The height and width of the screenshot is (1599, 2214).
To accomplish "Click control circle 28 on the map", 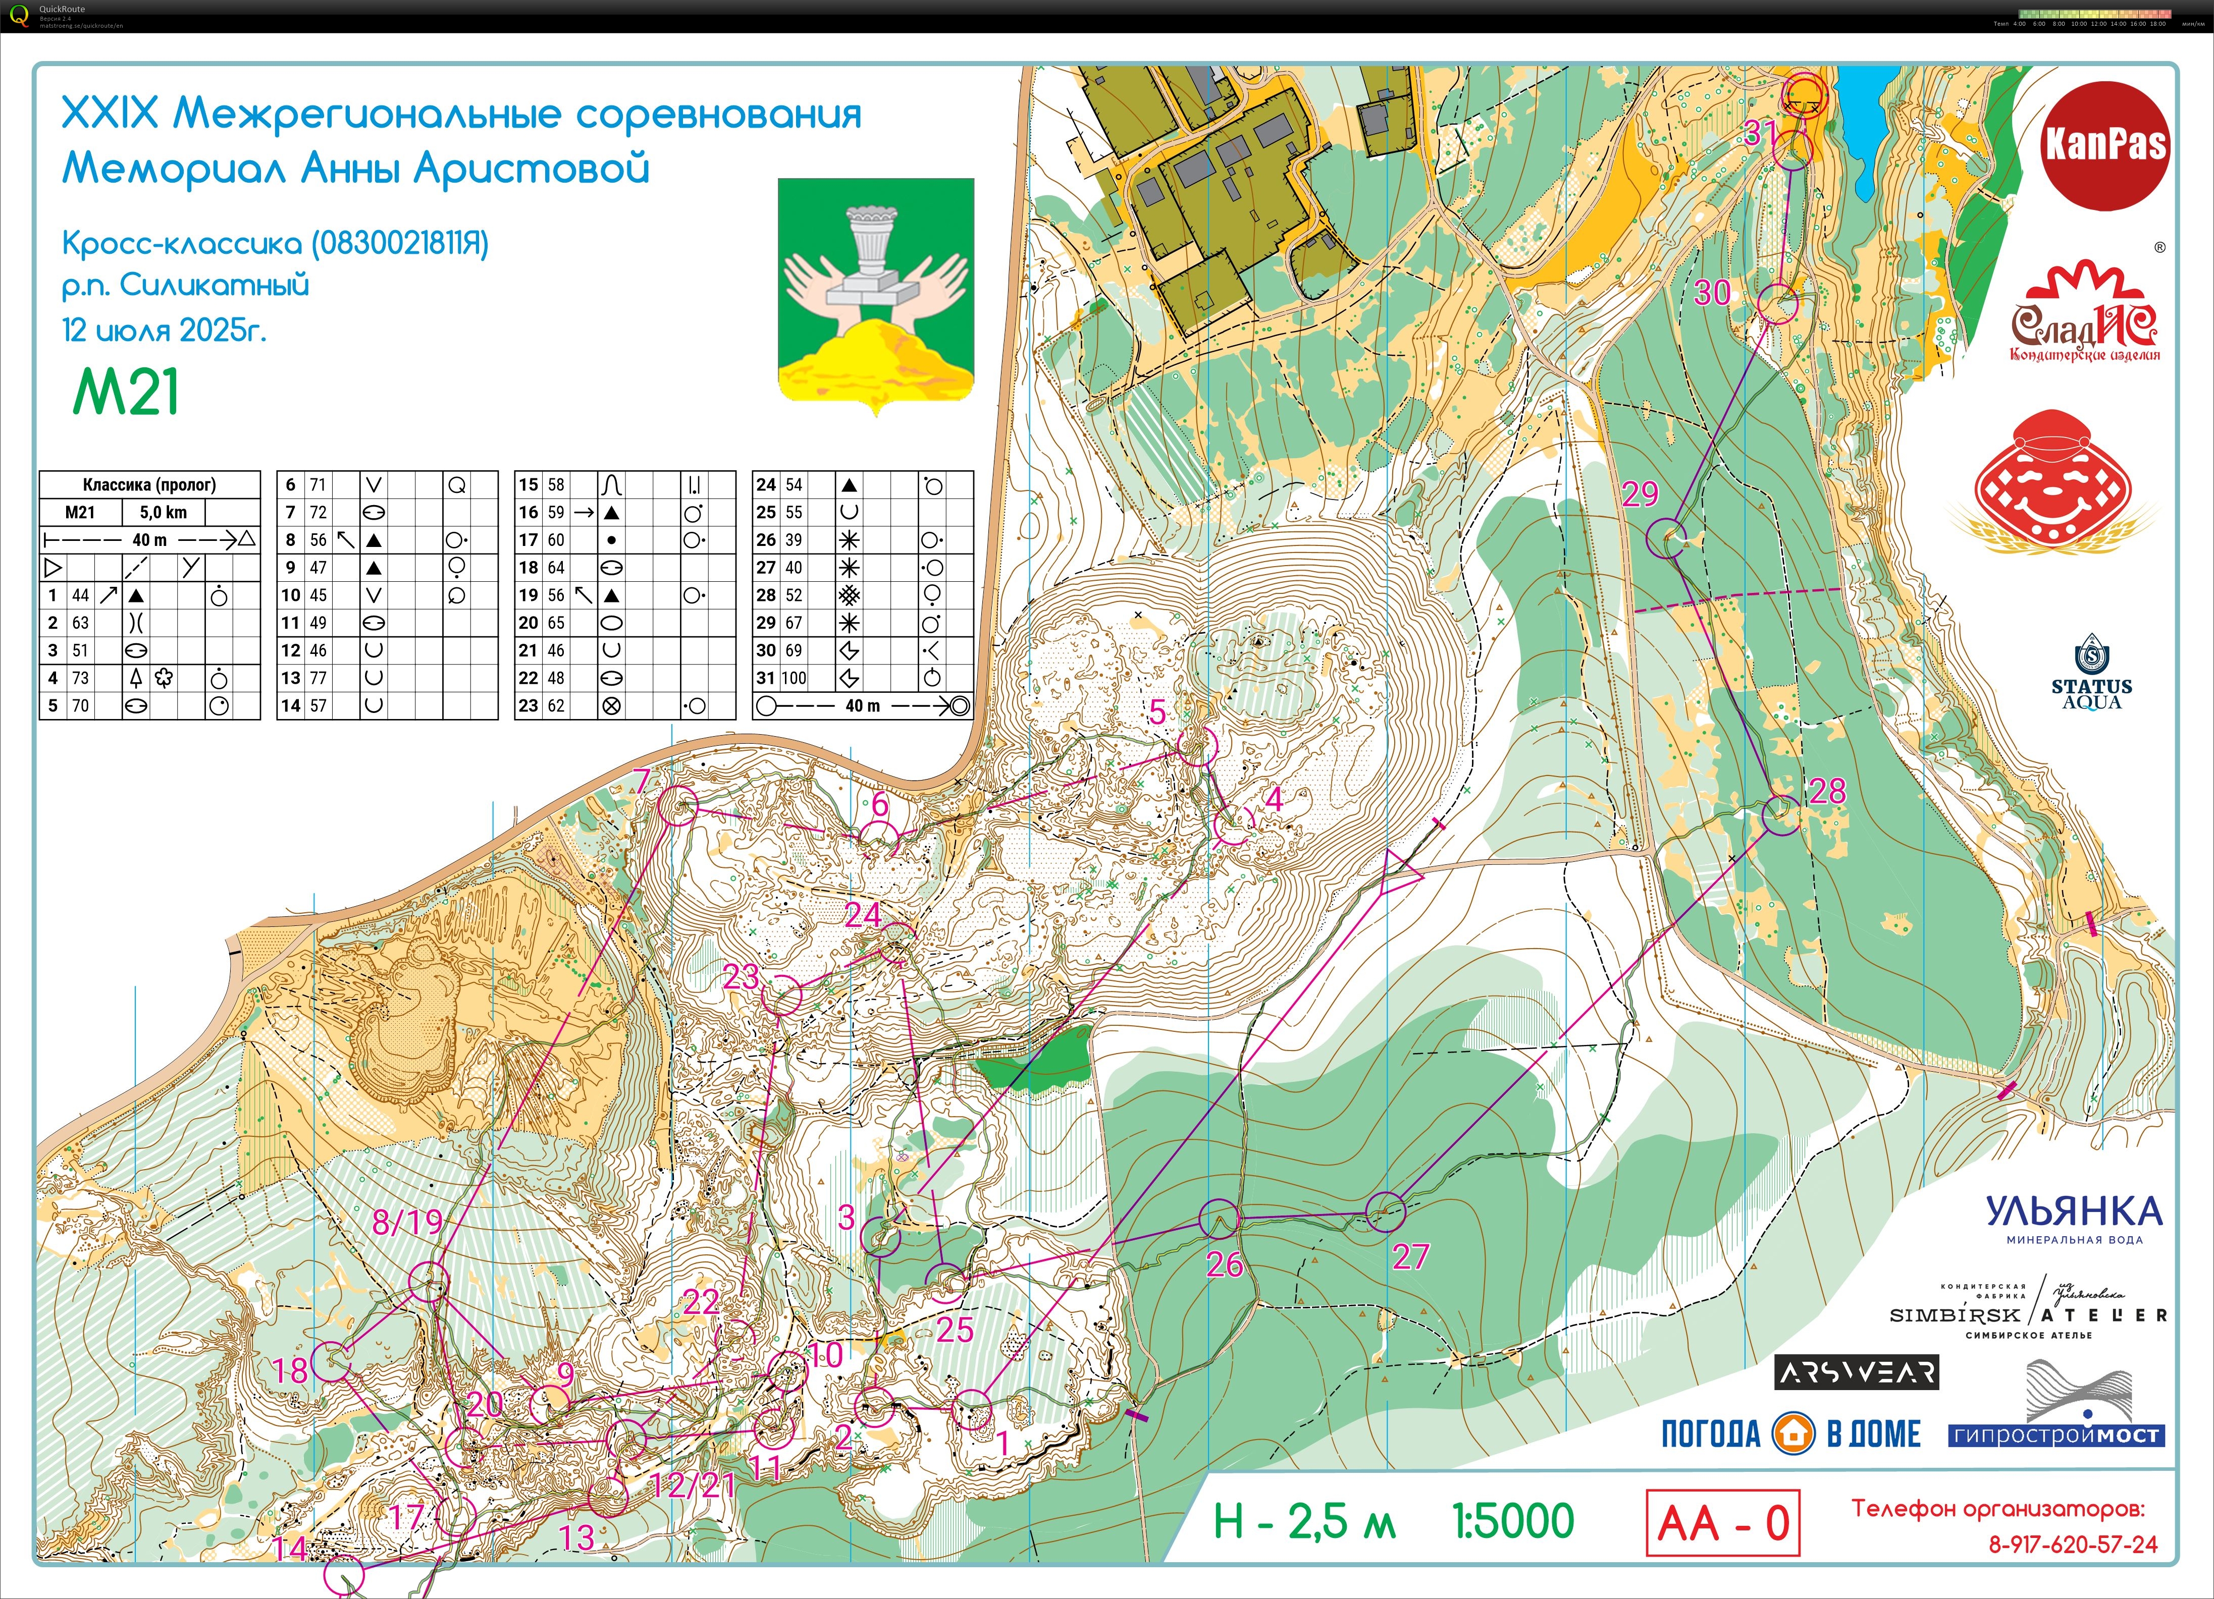I will pos(1781,814).
